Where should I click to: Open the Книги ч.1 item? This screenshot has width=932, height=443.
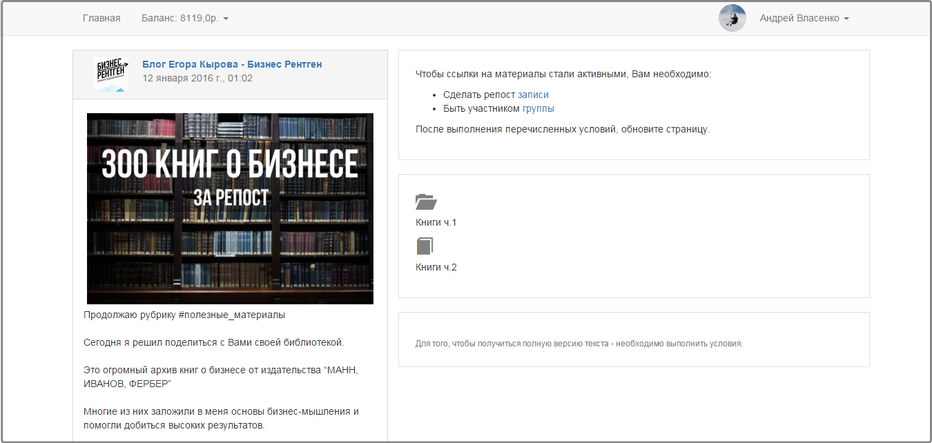click(x=436, y=222)
